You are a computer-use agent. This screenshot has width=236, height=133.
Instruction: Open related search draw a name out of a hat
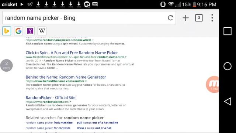tap(94, 128)
